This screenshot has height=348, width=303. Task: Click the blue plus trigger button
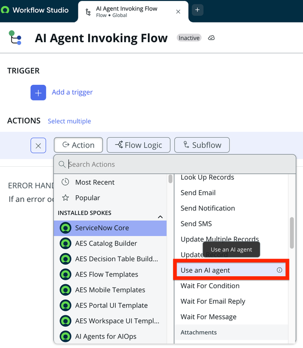[38, 92]
